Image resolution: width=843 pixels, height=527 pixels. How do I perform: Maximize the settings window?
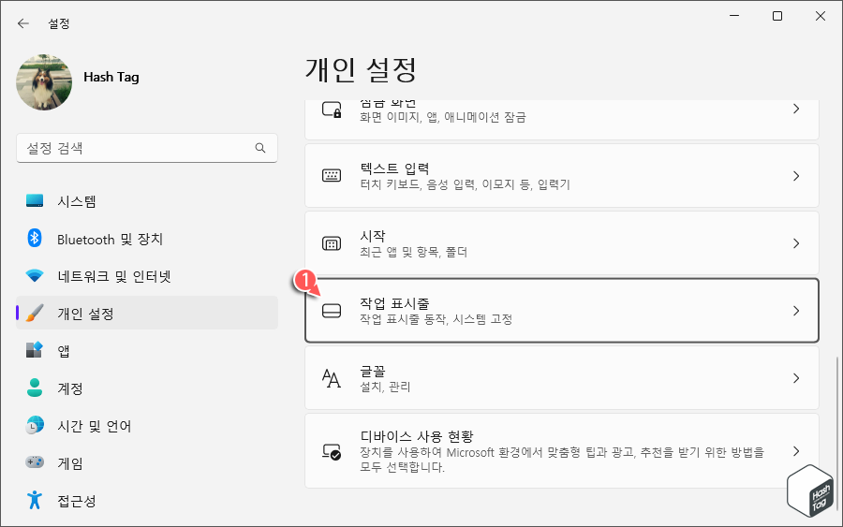coord(777,16)
